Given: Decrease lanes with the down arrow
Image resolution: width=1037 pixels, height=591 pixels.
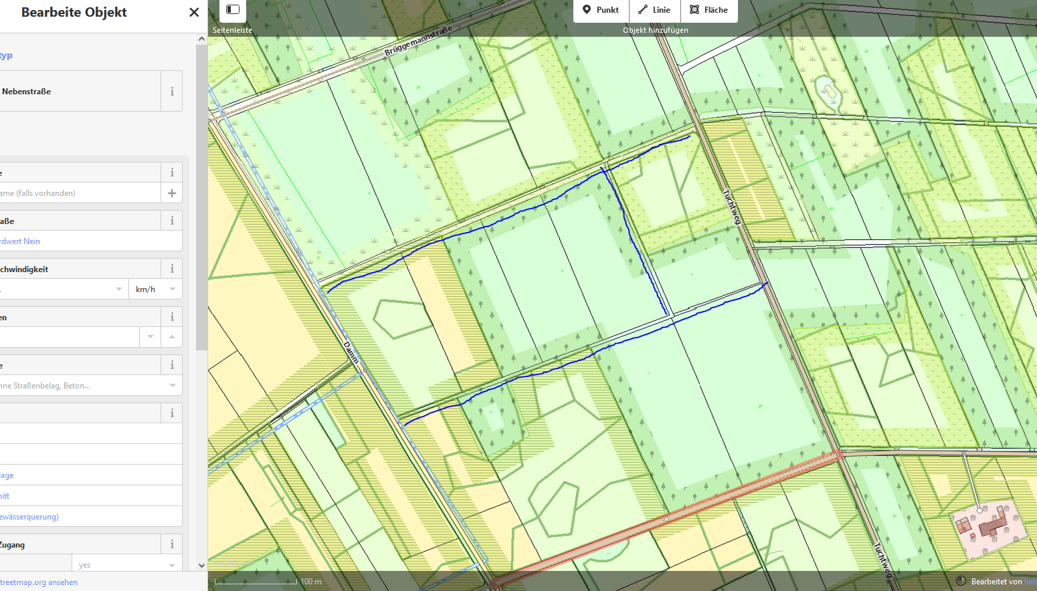Looking at the screenshot, I should point(151,337).
